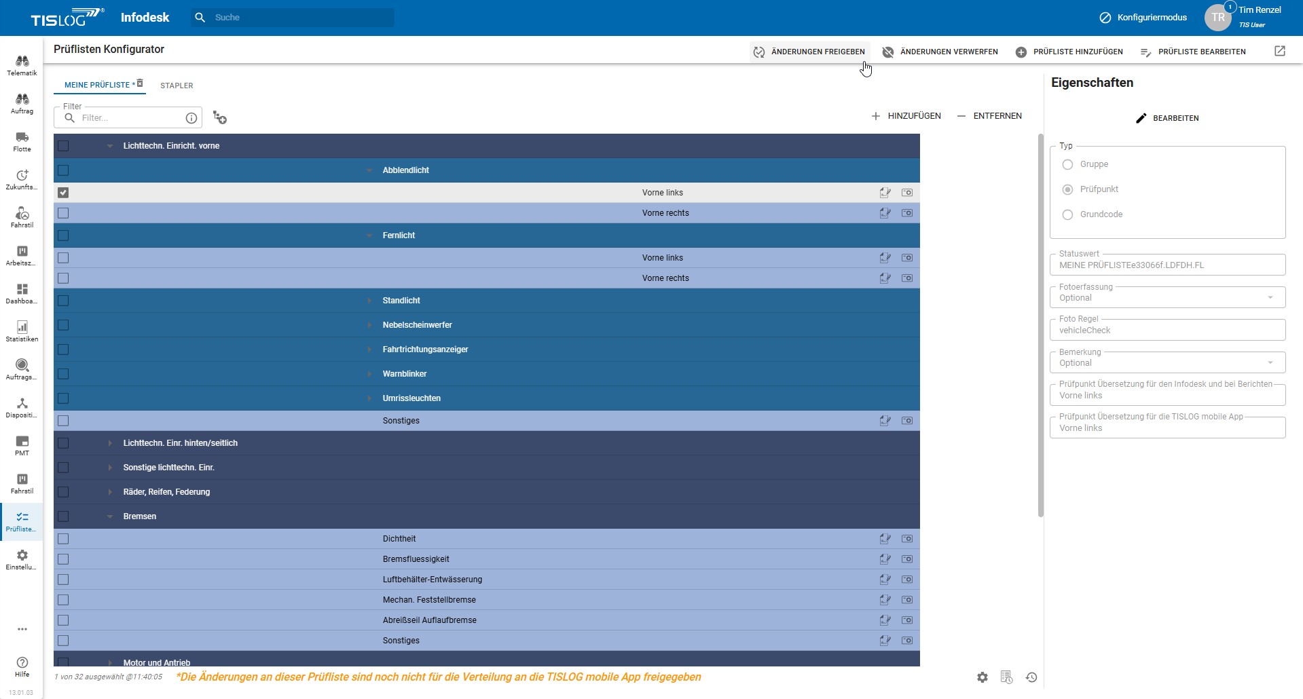Open upper Fahrstil sidebar item
The width and height of the screenshot is (1303, 699).
pyautogui.click(x=22, y=218)
